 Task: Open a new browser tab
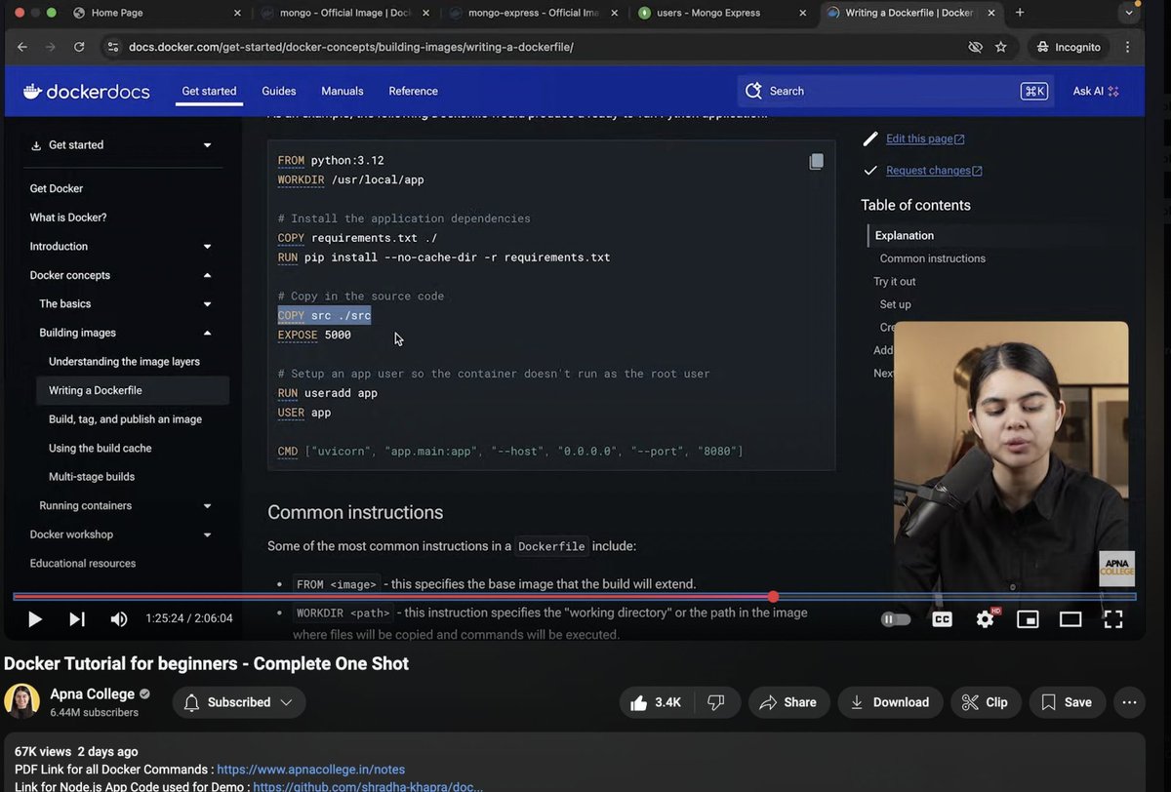[x=1020, y=13]
